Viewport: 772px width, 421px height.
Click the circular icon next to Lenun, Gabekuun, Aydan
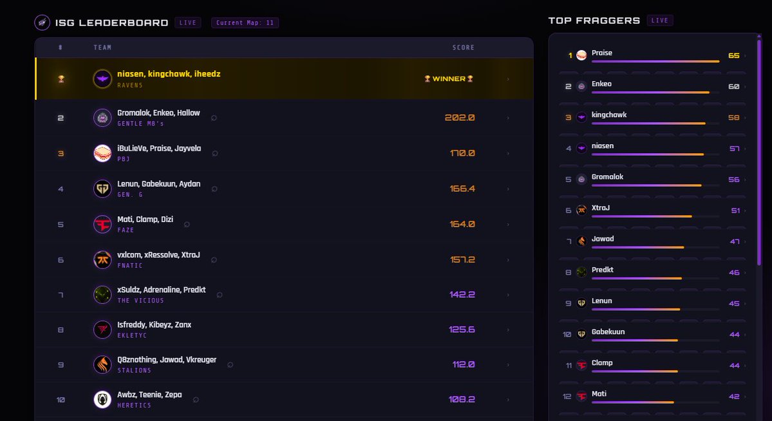(214, 189)
